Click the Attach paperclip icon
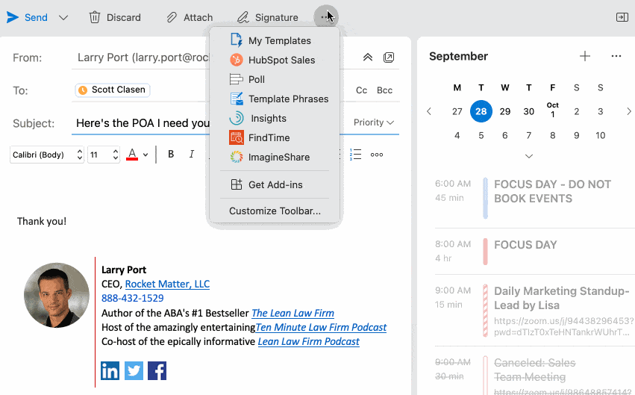This screenshot has height=395, width=635. 172,17
